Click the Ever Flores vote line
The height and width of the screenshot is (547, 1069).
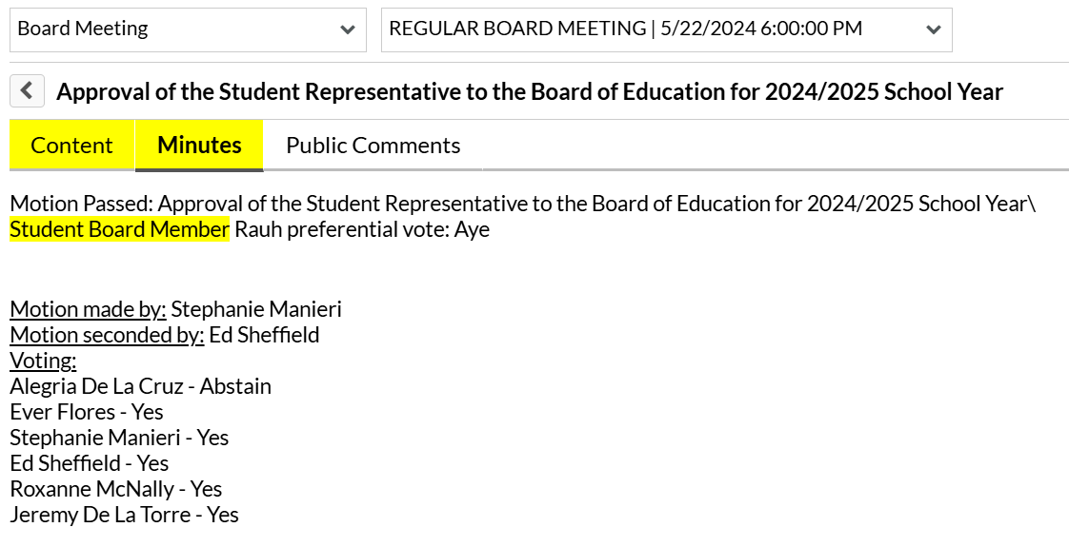click(x=87, y=412)
